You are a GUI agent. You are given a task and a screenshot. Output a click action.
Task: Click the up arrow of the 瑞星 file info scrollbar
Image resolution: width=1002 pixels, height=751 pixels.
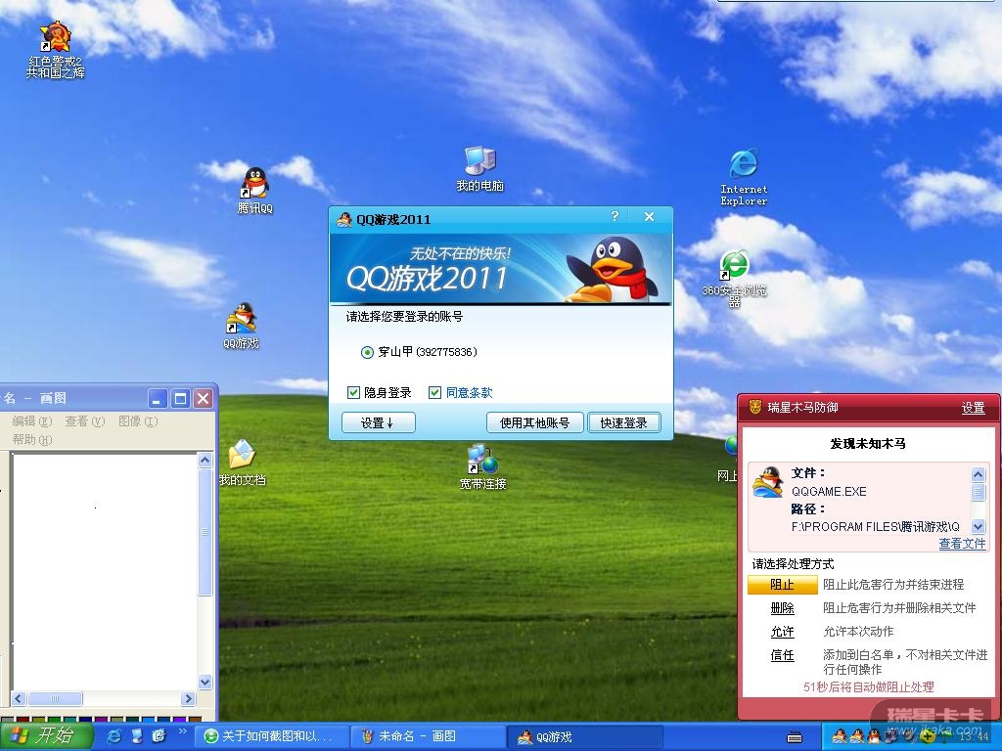(978, 474)
